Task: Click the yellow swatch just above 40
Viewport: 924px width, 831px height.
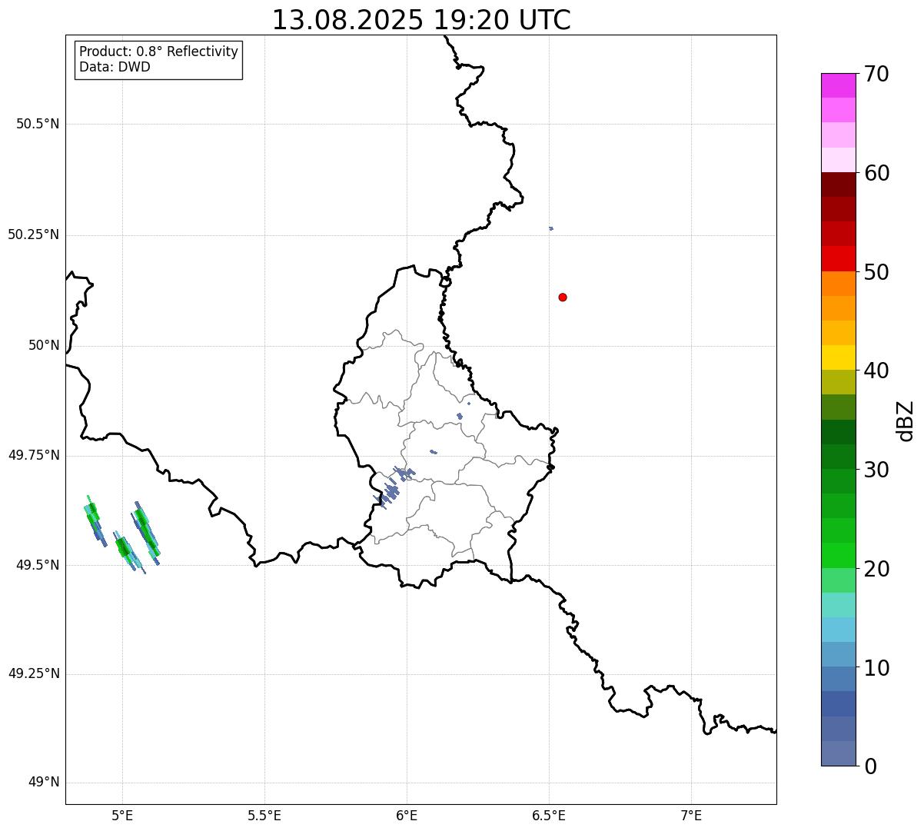Action: (838, 357)
